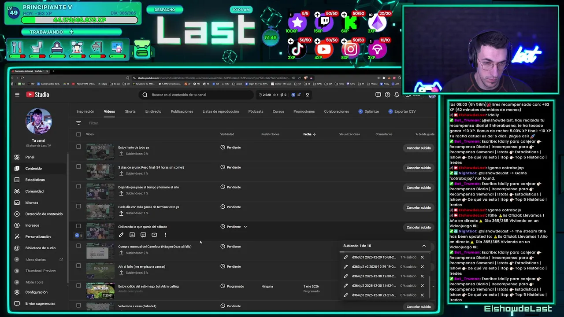Image resolution: width=564 pixels, height=317 pixels.
Task: Open Biblioteca de audio in sidebar
Action: coord(40,248)
